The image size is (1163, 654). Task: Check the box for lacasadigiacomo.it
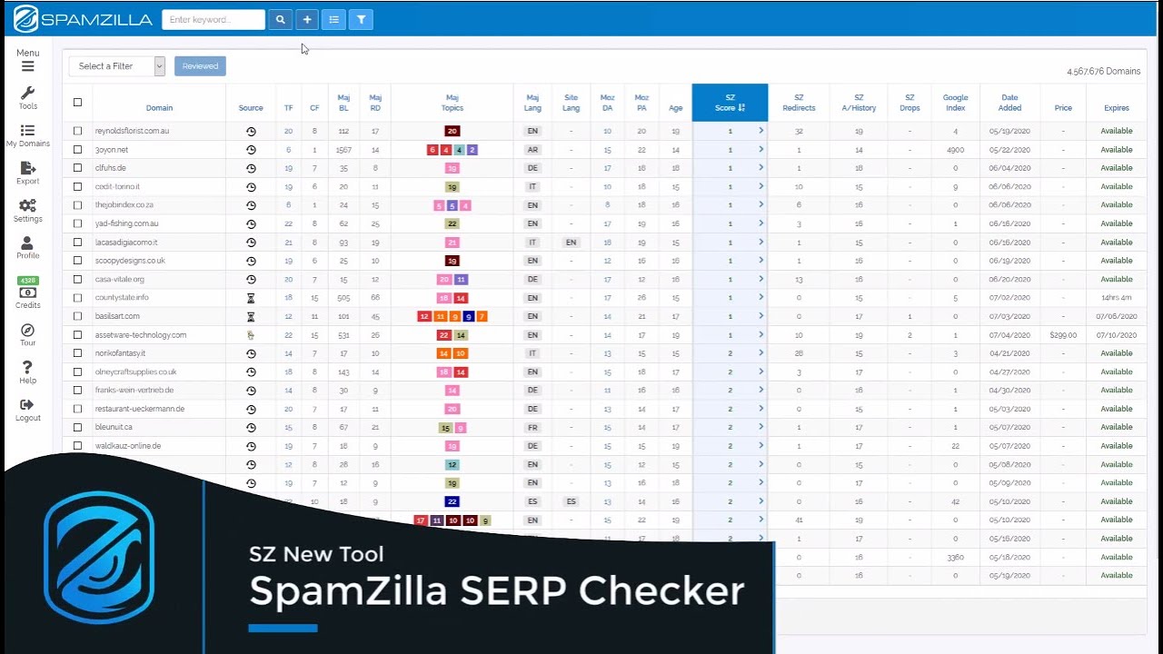[x=77, y=243]
